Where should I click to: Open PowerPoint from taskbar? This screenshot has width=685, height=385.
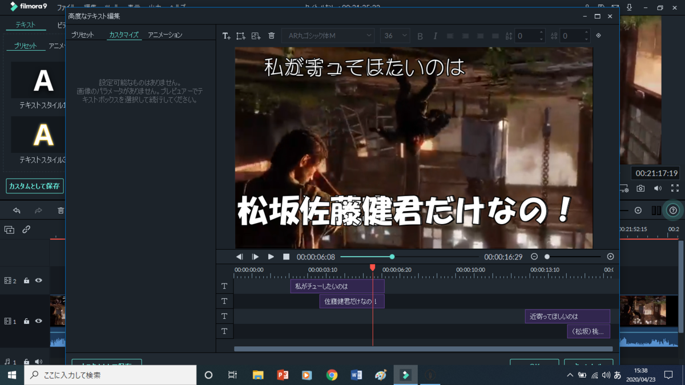283,375
